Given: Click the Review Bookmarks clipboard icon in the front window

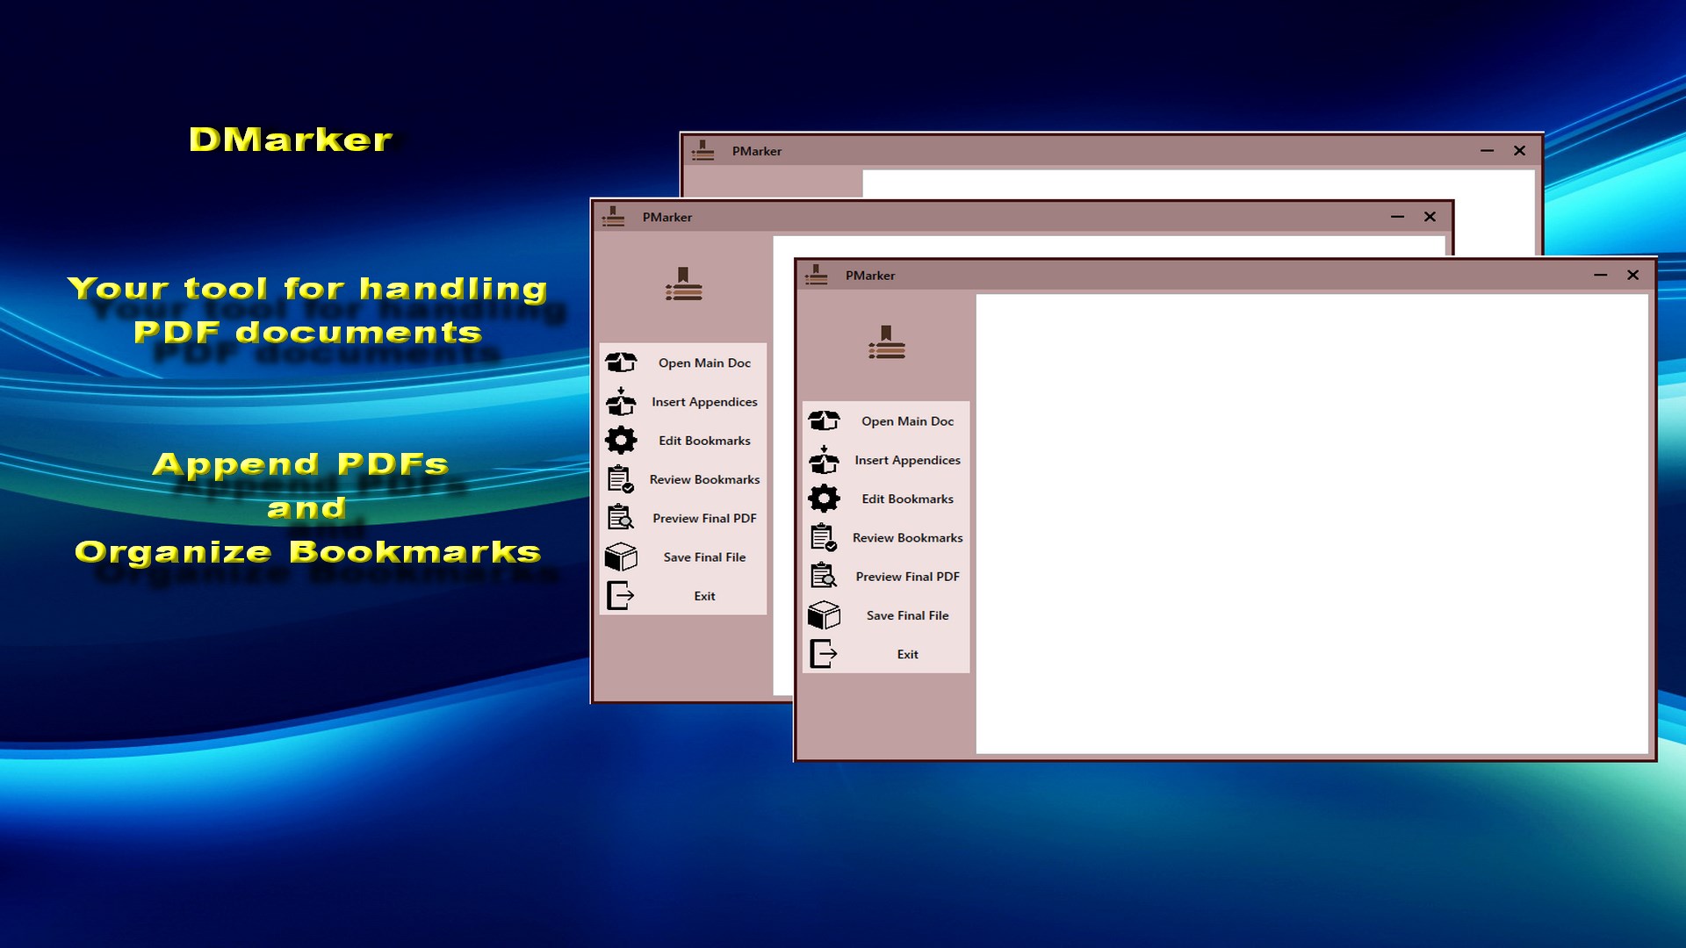Looking at the screenshot, I should (824, 537).
